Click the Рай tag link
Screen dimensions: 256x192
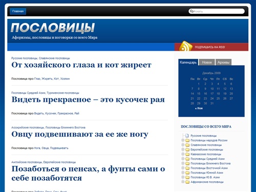[77, 113]
